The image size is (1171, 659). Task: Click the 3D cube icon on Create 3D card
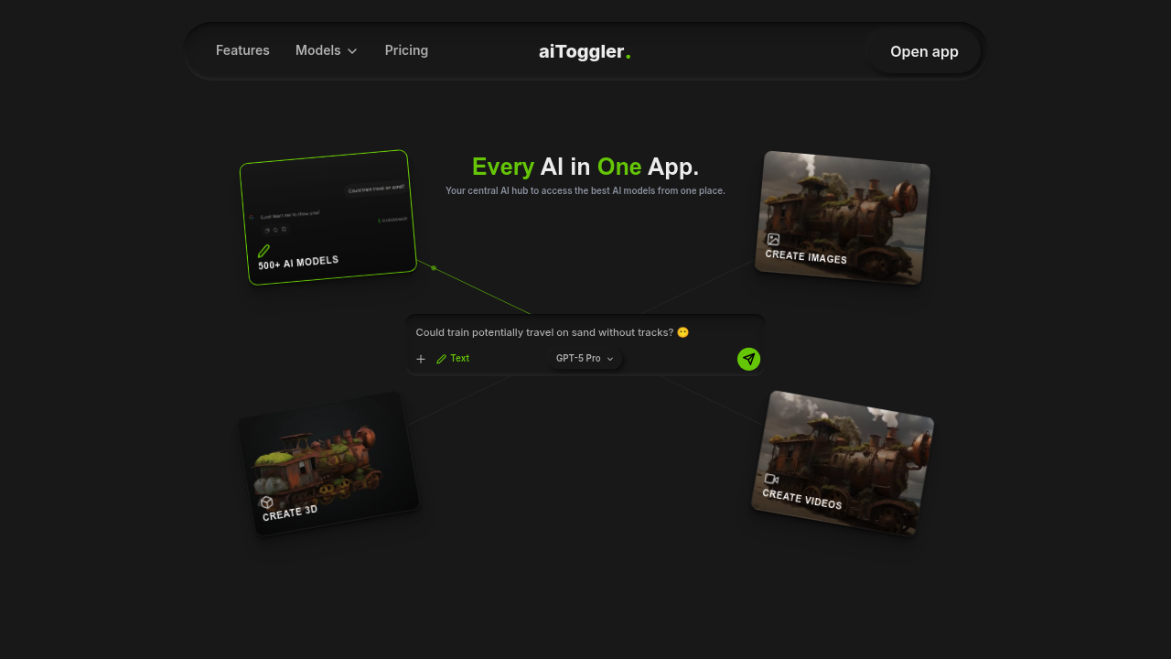point(266,502)
